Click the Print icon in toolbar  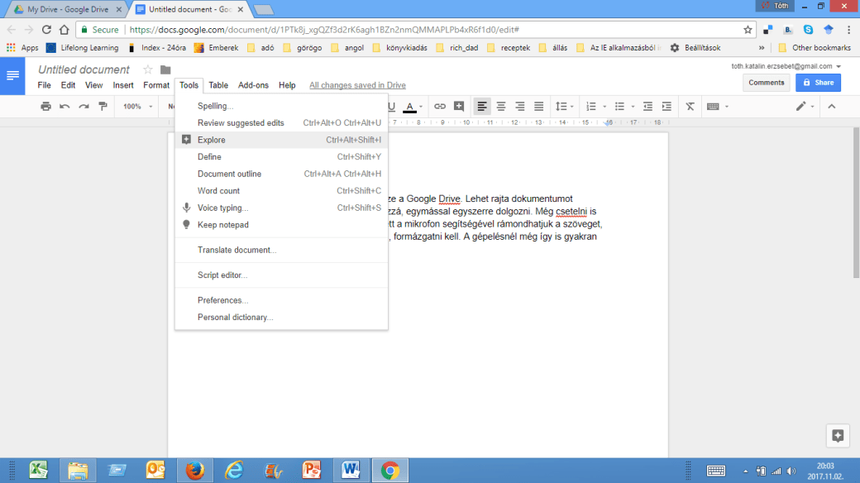click(x=46, y=107)
